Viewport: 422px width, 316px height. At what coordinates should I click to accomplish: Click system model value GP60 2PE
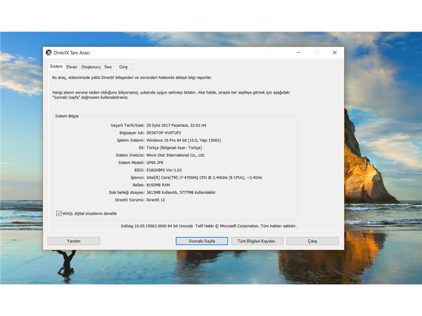[x=155, y=163]
